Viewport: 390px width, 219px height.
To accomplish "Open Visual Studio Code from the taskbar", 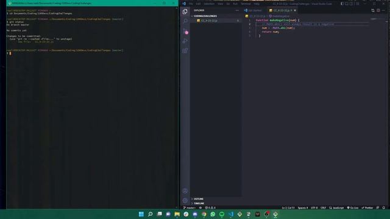I will pos(231,214).
